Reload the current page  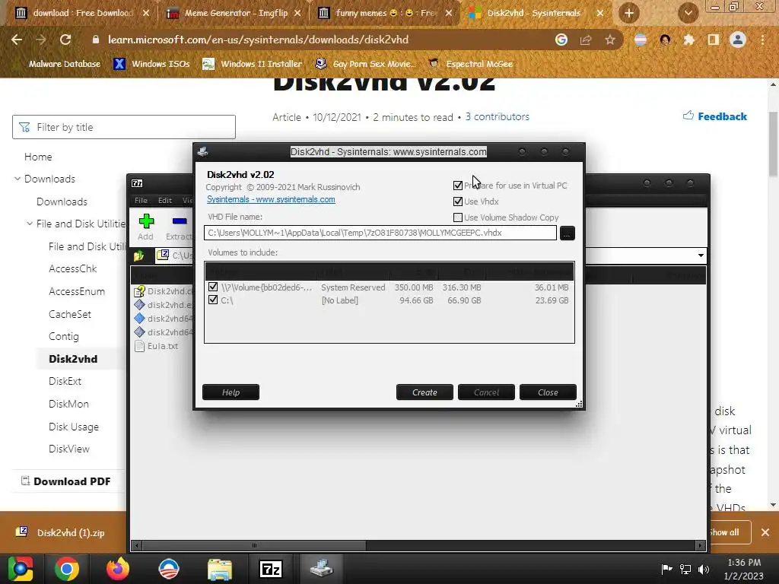[65, 40]
